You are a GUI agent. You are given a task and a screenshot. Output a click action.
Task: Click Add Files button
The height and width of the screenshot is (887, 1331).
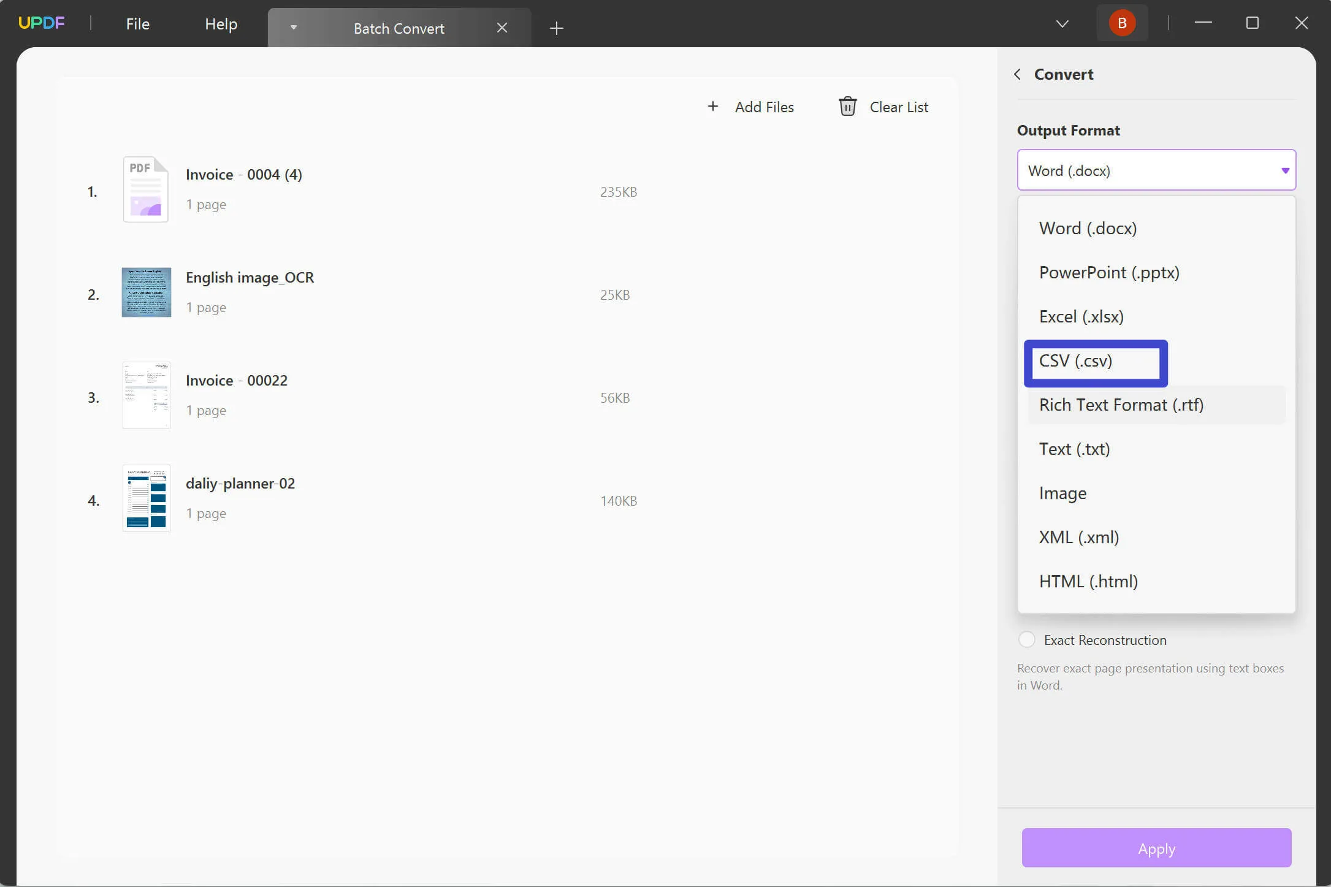749,106
